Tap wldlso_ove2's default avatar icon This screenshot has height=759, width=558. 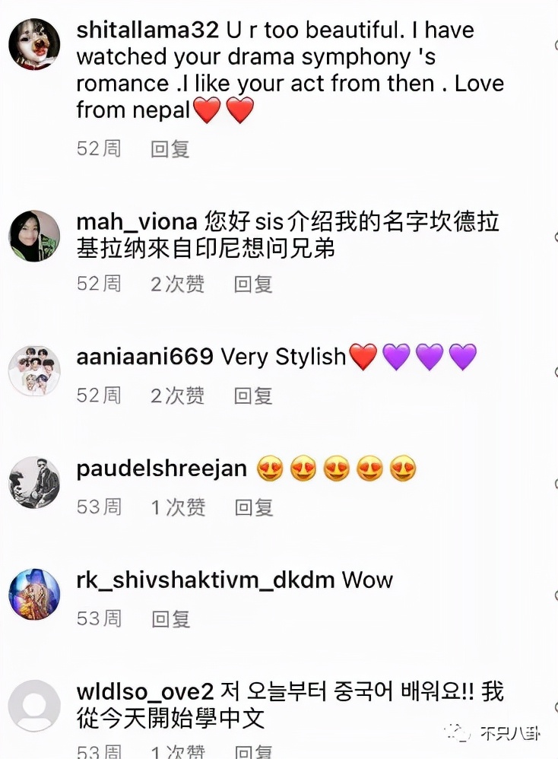(x=34, y=706)
